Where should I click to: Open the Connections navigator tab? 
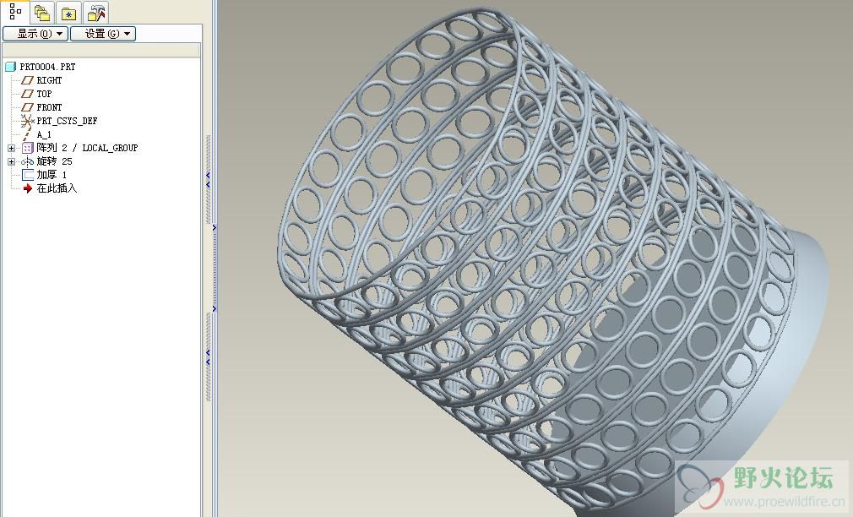(95, 13)
